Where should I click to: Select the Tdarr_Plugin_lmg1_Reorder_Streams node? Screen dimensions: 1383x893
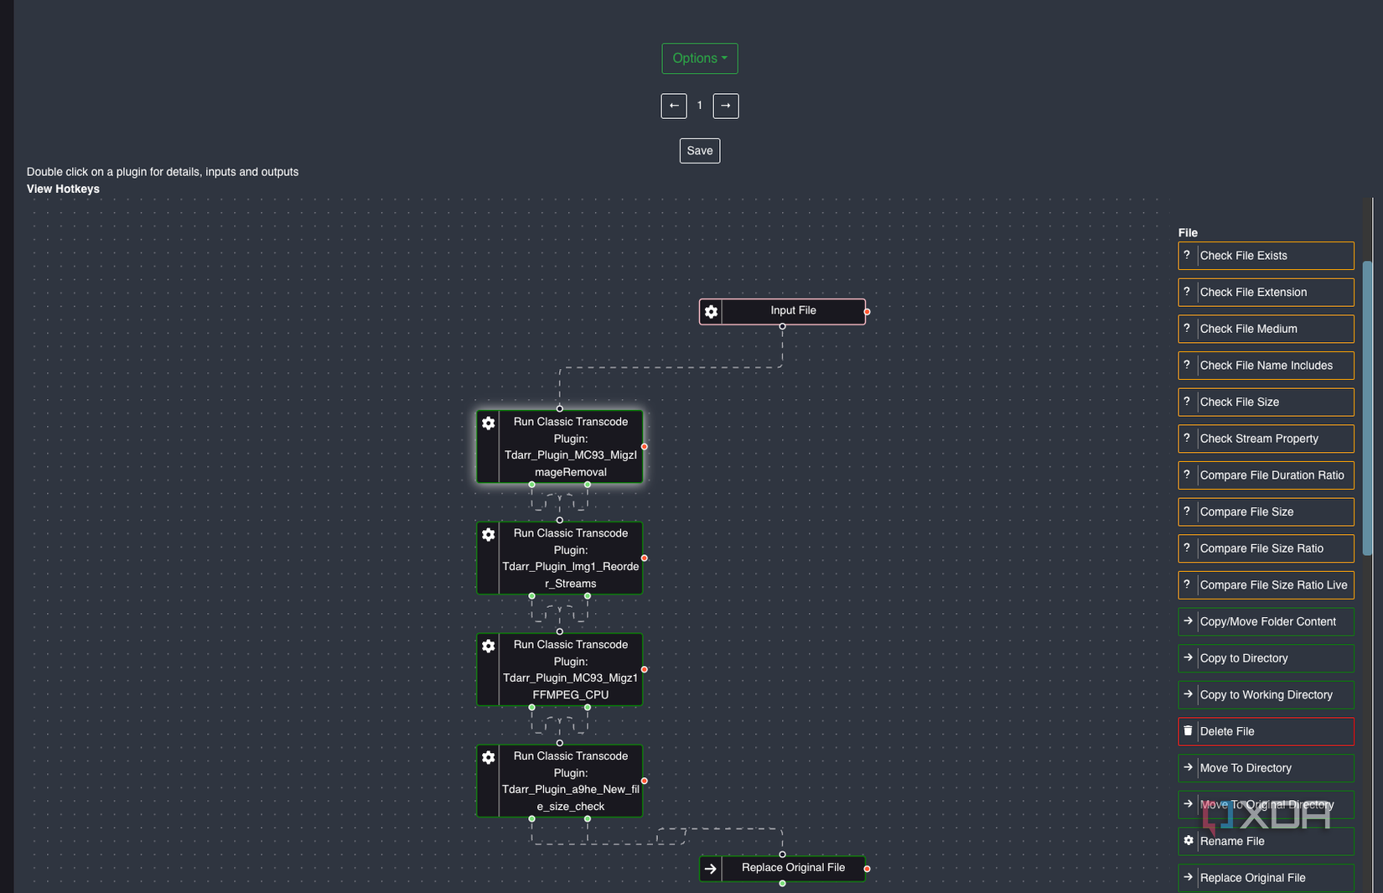560,558
